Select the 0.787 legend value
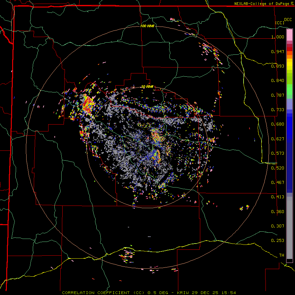 click(278, 95)
